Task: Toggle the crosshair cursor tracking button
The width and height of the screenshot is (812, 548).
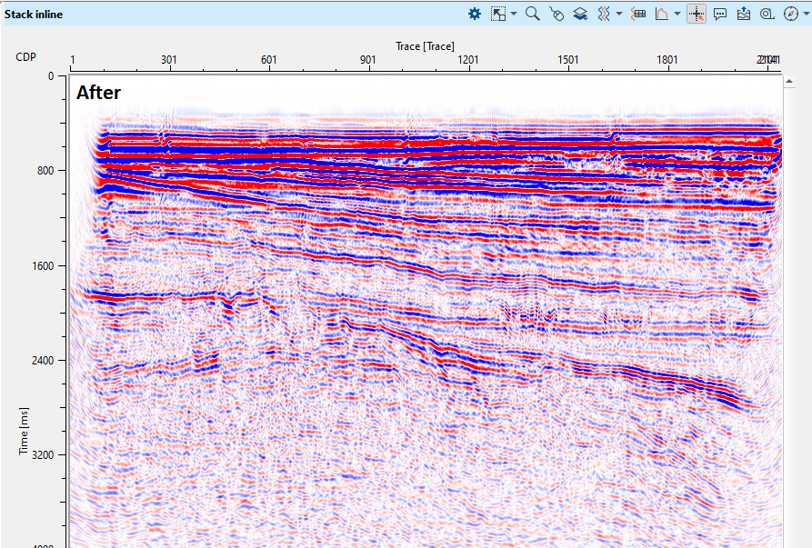Action: 697,14
